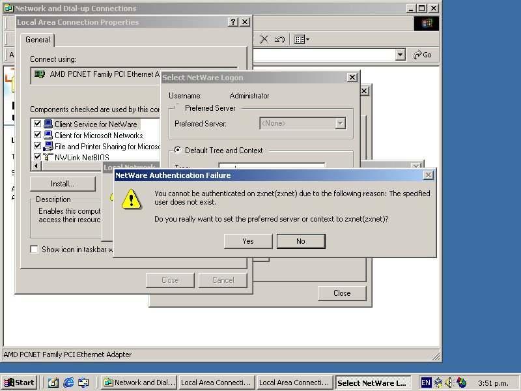Toggle File and Printer Sharing checkbox

point(37,145)
